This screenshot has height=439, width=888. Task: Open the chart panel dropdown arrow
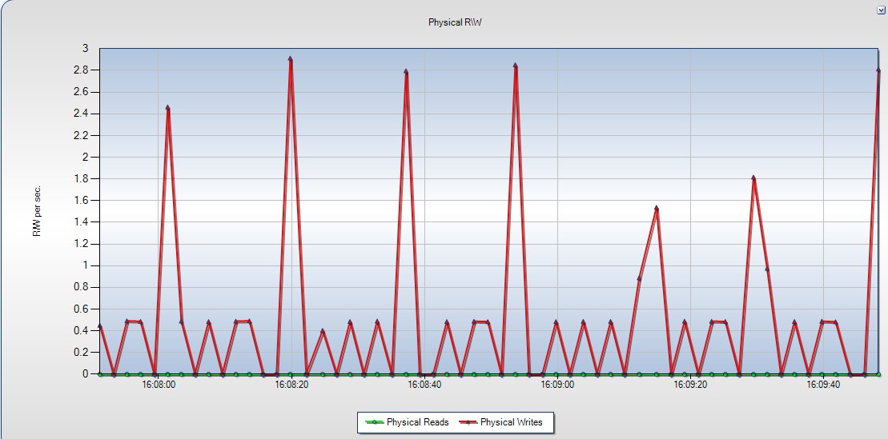(x=881, y=10)
